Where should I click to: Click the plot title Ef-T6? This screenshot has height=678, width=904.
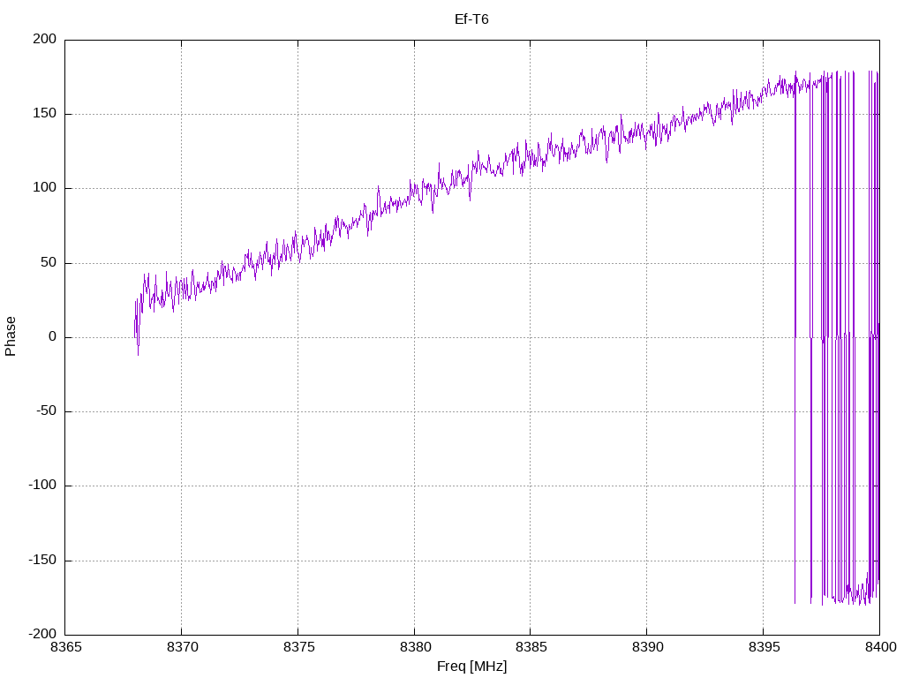click(x=471, y=19)
